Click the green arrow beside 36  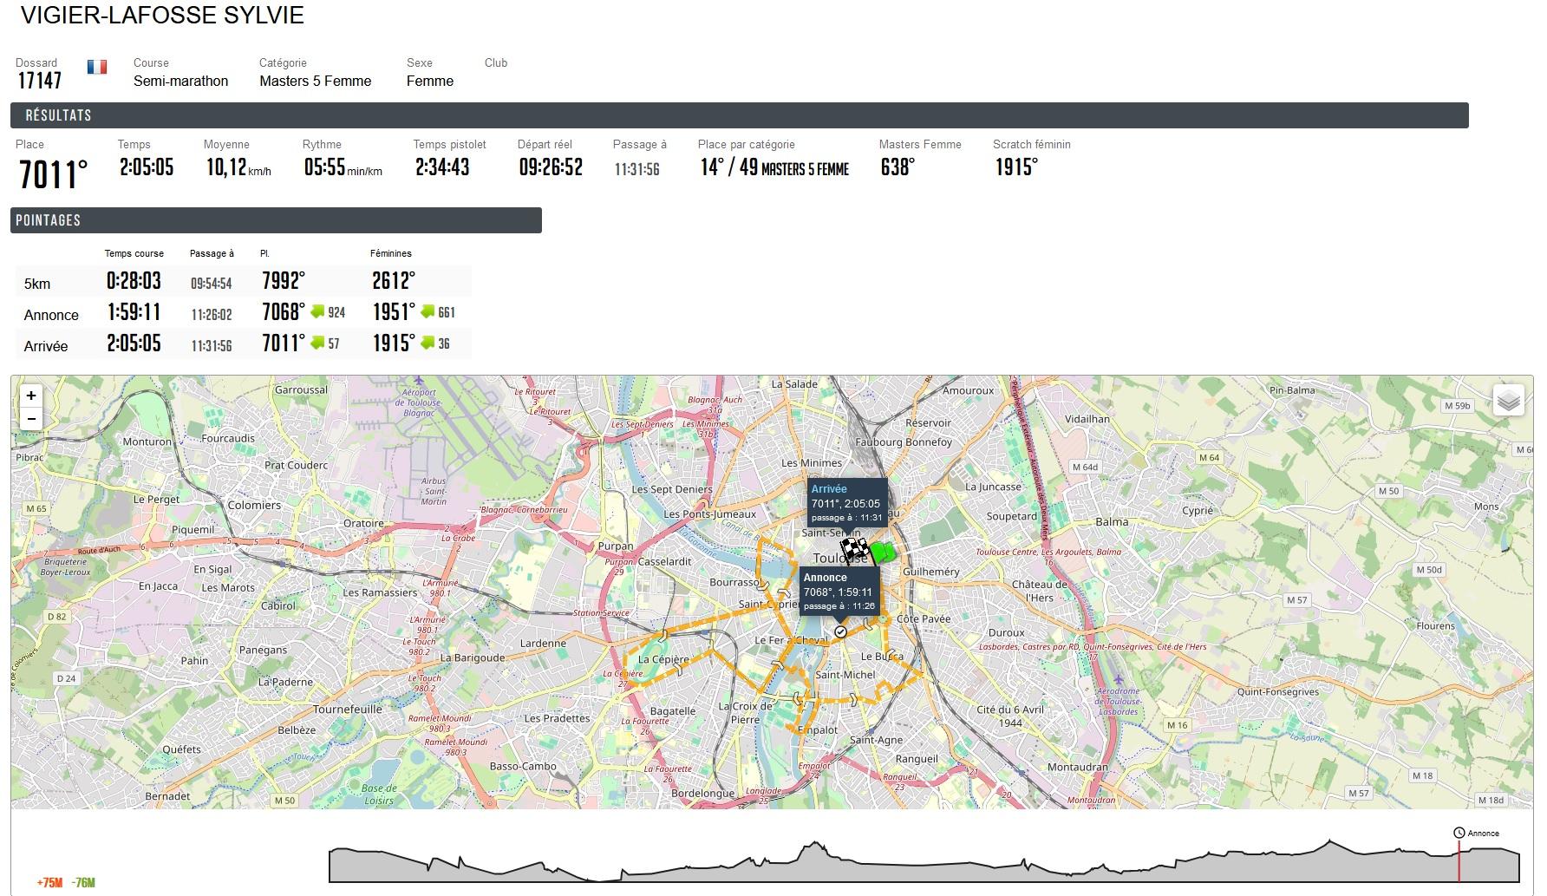pos(428,343)
